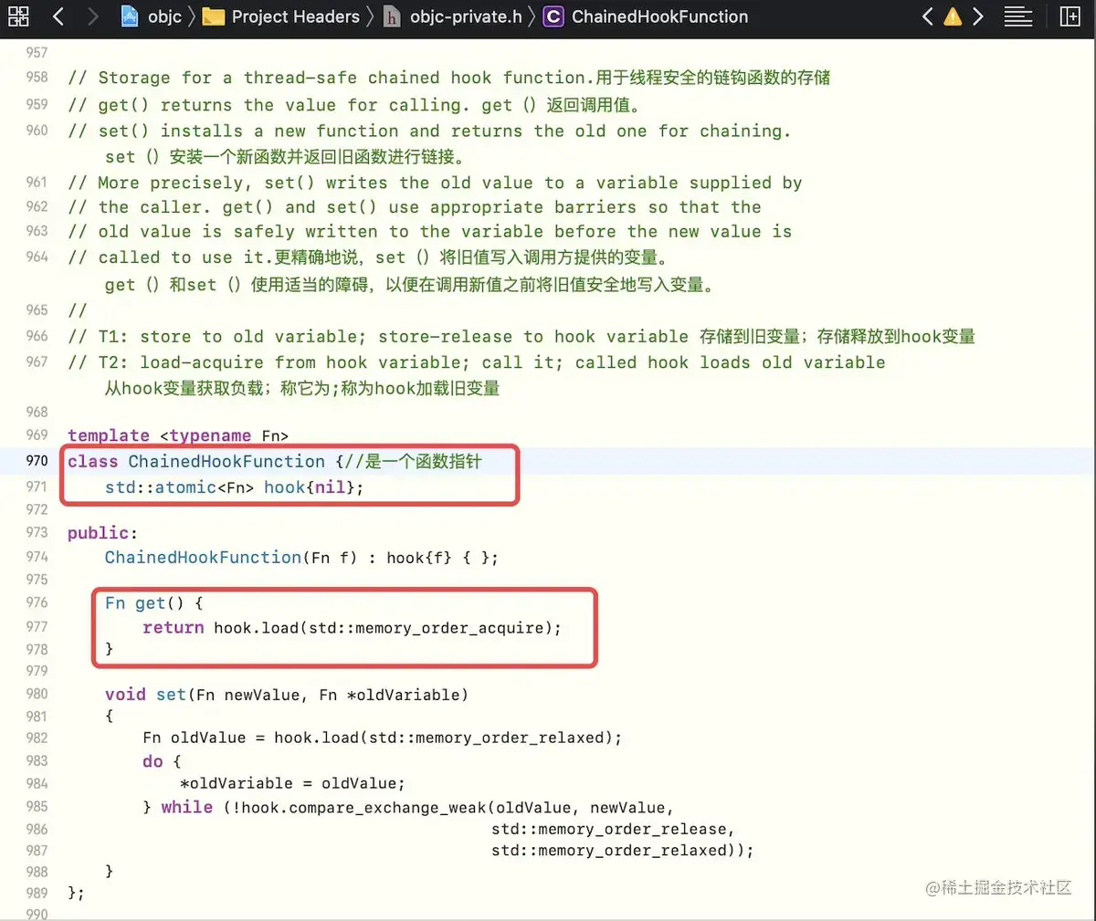Jump to next issue arrow

(978, 16)
